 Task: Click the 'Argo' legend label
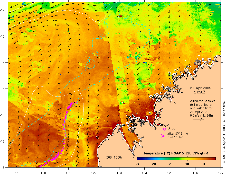tap(172, 128)
